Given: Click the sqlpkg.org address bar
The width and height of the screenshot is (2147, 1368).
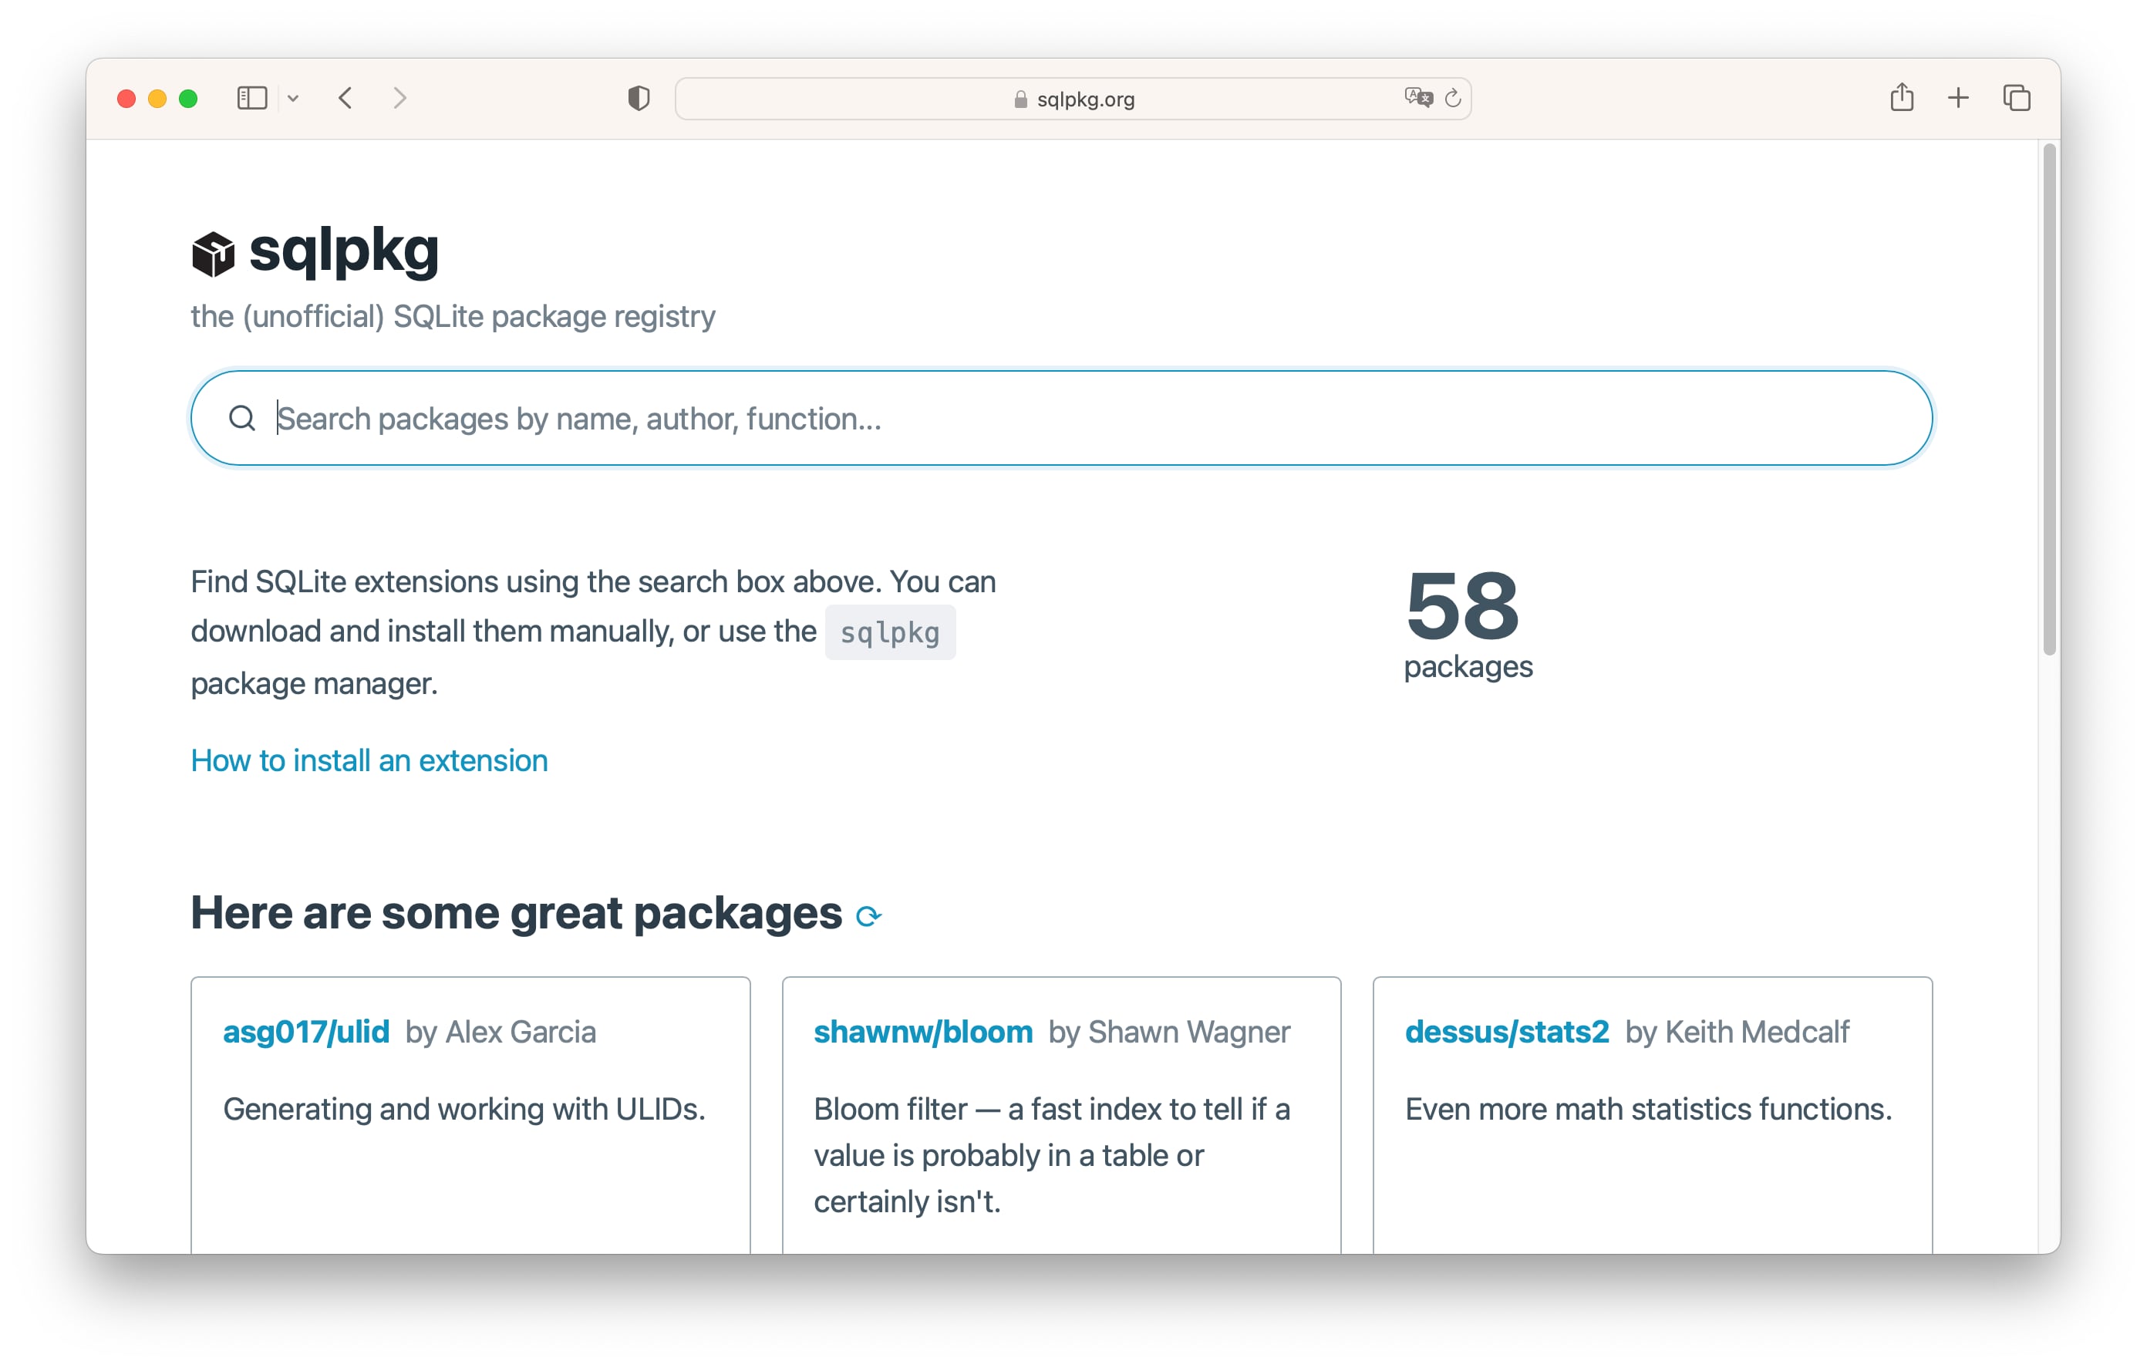Looking at the screenshot, I should 1073,99.
